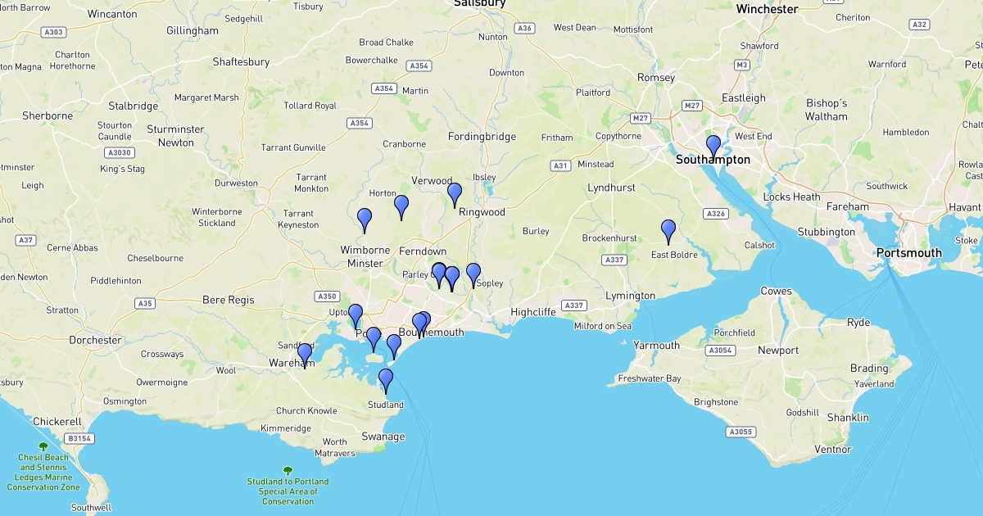Click the Chesil Beach conservation zone tree icon
Screen dimensions: 983x516
coord(43,446)
